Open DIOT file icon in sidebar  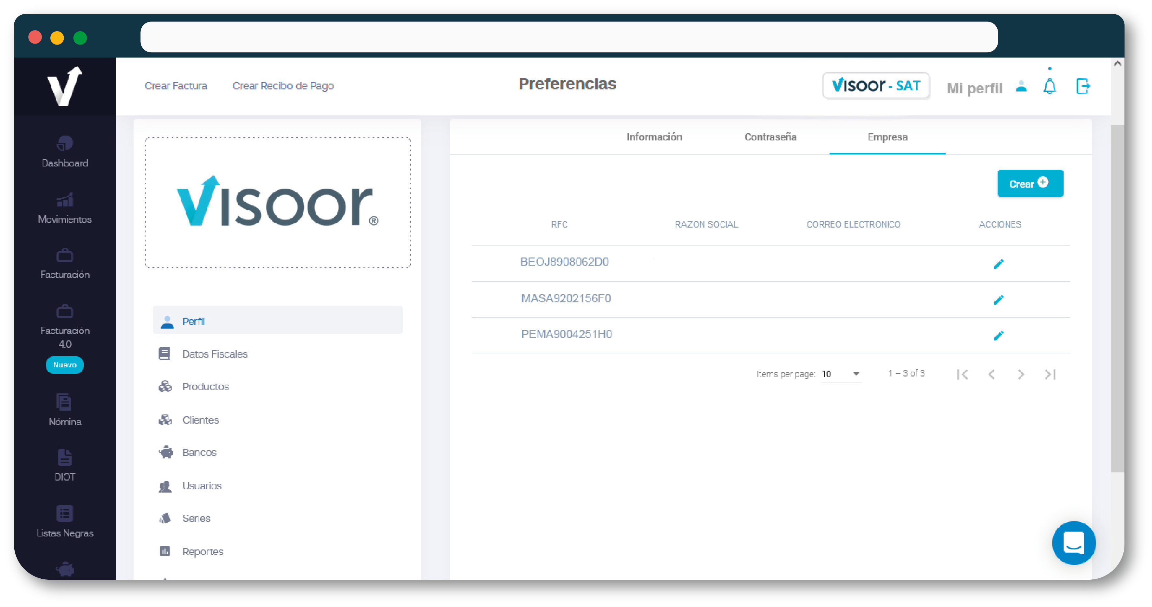click(x=65, y=457)
